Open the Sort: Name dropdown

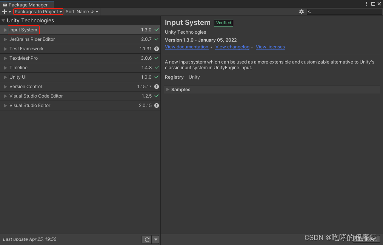pos(82,11)
